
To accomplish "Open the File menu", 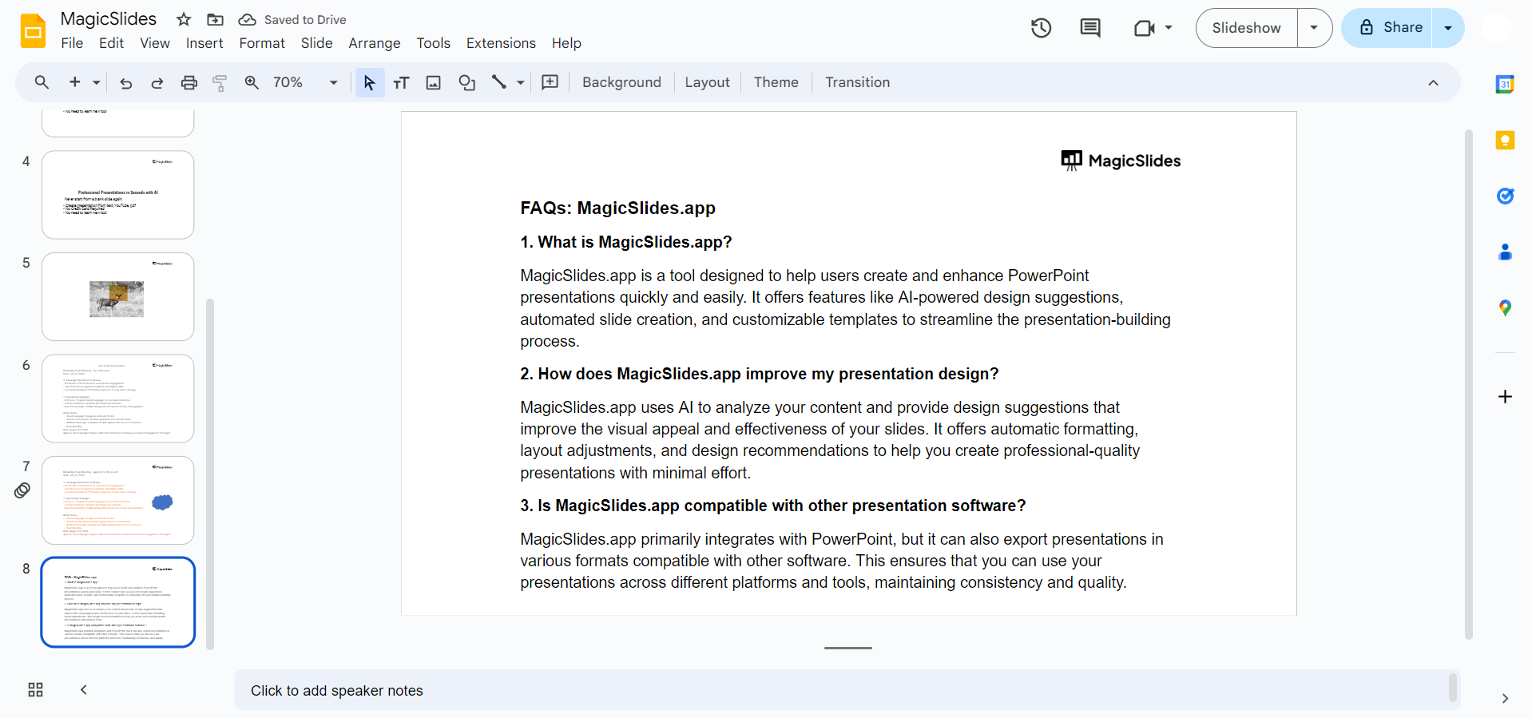I will [72, 43].
